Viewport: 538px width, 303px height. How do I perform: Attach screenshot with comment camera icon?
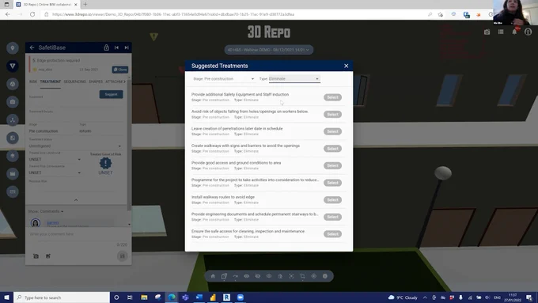(36, 256)
